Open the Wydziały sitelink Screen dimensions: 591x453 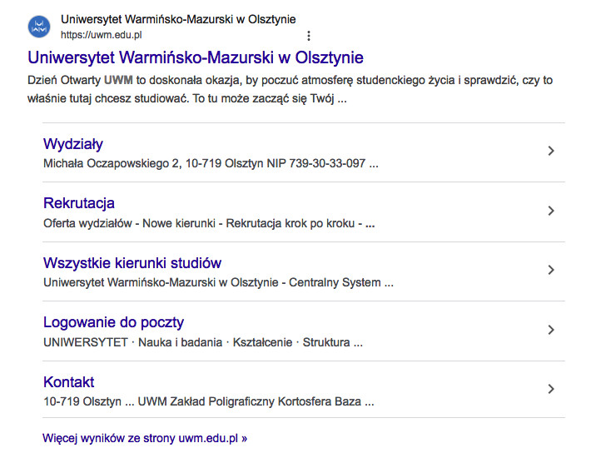(73, 144)
